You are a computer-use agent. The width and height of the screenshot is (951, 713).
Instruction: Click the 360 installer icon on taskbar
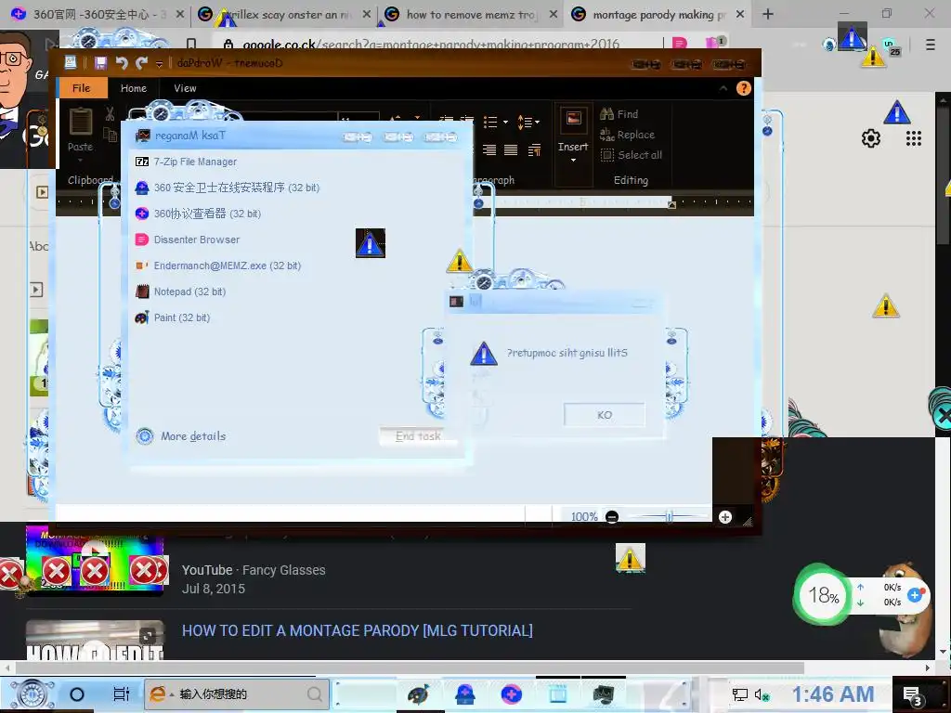[465, 694]
